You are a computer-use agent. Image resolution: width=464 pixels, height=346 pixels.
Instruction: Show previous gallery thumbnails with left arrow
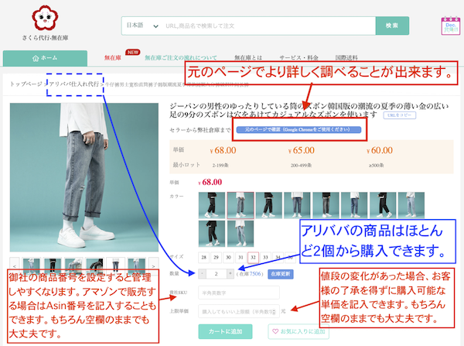(15, 266)
